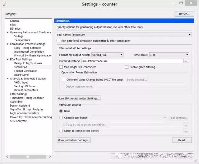Collapse Compilation Process Settings node
This screenshot has width=199, height=164.
tap(7, 44)
